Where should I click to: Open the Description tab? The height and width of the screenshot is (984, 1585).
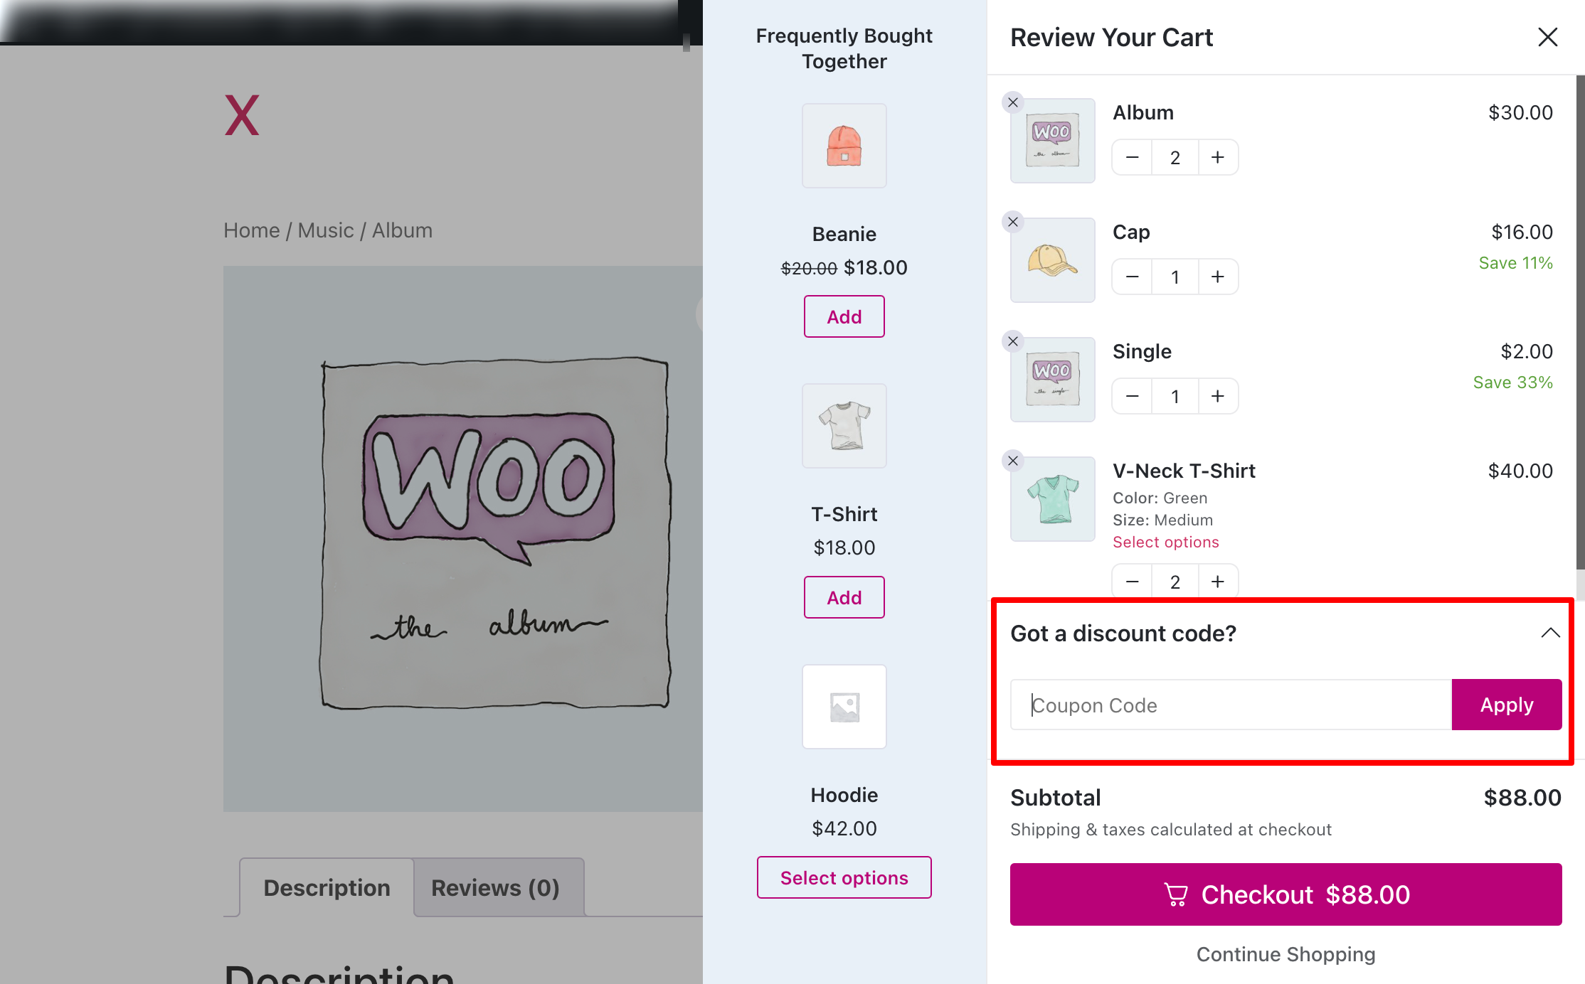click(327, 887)
